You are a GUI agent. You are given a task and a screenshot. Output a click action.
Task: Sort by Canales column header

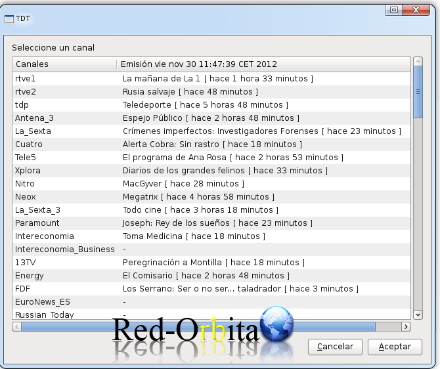point(64,64)
